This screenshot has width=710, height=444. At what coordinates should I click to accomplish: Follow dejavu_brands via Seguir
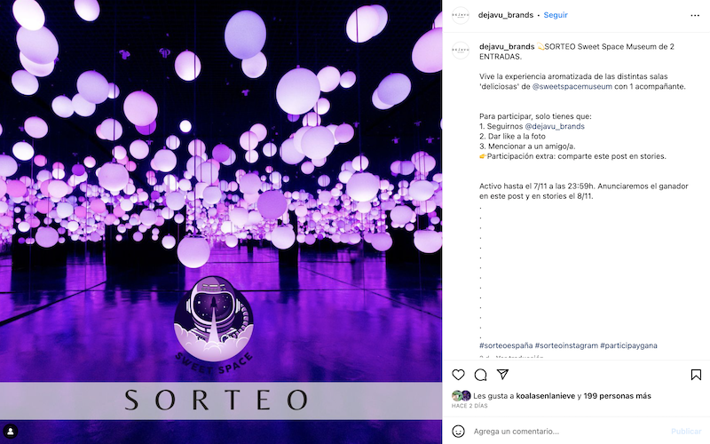coord(556,15)
